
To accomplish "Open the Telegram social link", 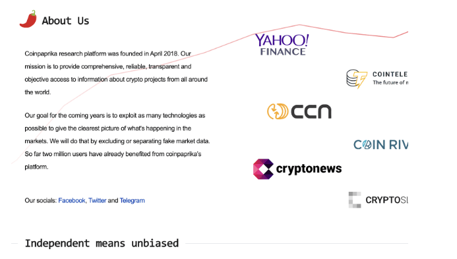I will pyautogui.click(x=132, y=200).
